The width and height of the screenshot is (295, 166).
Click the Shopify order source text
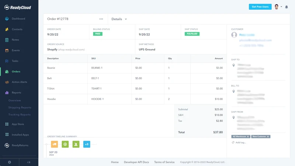tap(52, 49)
